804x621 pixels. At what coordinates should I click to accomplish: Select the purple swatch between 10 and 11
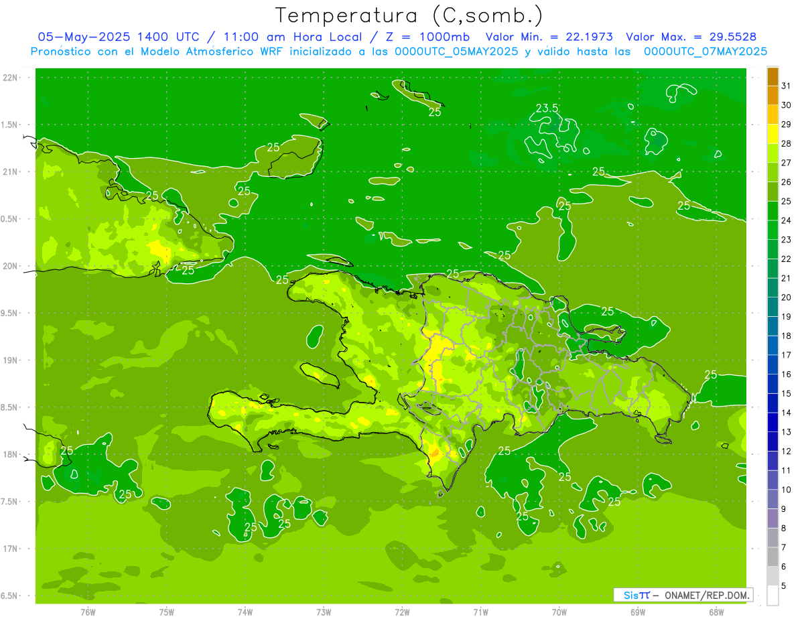point(773,480)
